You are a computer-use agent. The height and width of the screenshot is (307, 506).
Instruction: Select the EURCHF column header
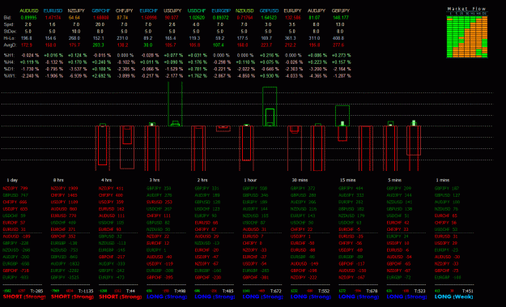(x=149, y=11)
